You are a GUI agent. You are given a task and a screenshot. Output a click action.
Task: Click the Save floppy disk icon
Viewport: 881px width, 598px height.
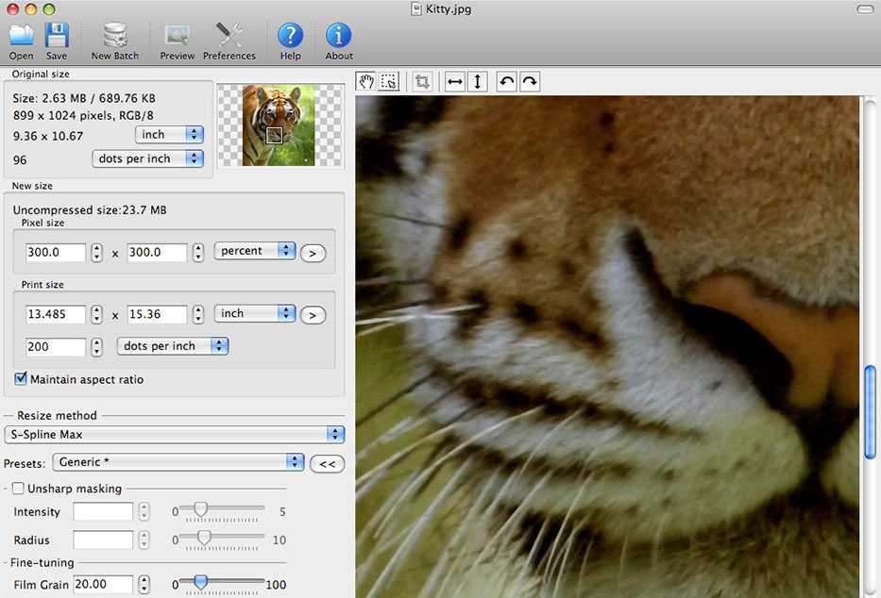point(57,38)
